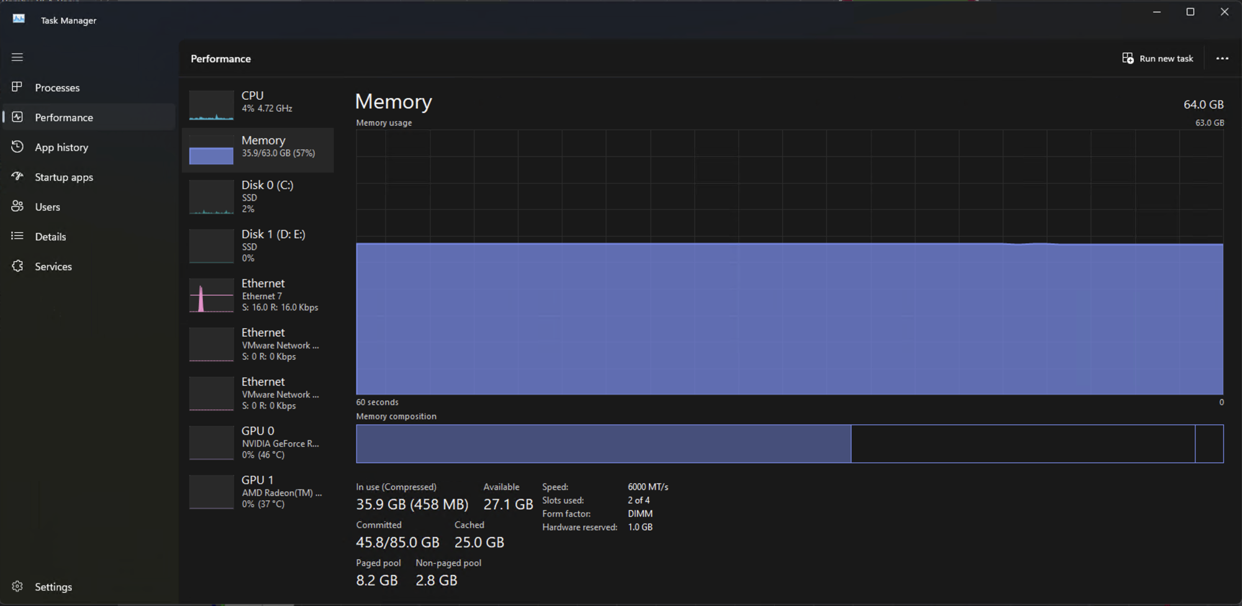Click the Run new task icon
Image resolution: width=1242 pixels, height=606 pixels.
[1127, 58]
